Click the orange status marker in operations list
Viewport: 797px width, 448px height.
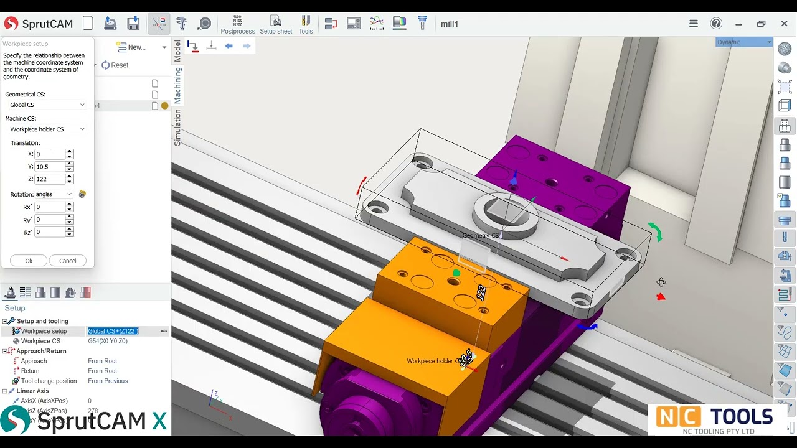tap(164, 106)
